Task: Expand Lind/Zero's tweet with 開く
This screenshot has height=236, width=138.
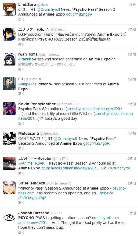Action: click(21, 19)
